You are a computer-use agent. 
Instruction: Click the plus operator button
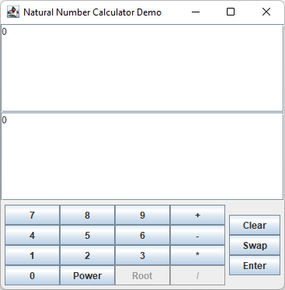pos(198,215)
